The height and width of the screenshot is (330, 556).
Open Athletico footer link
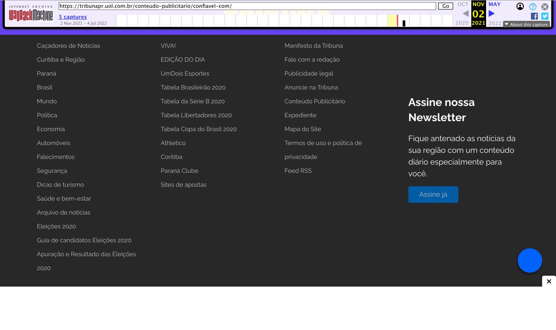[173, 143]
